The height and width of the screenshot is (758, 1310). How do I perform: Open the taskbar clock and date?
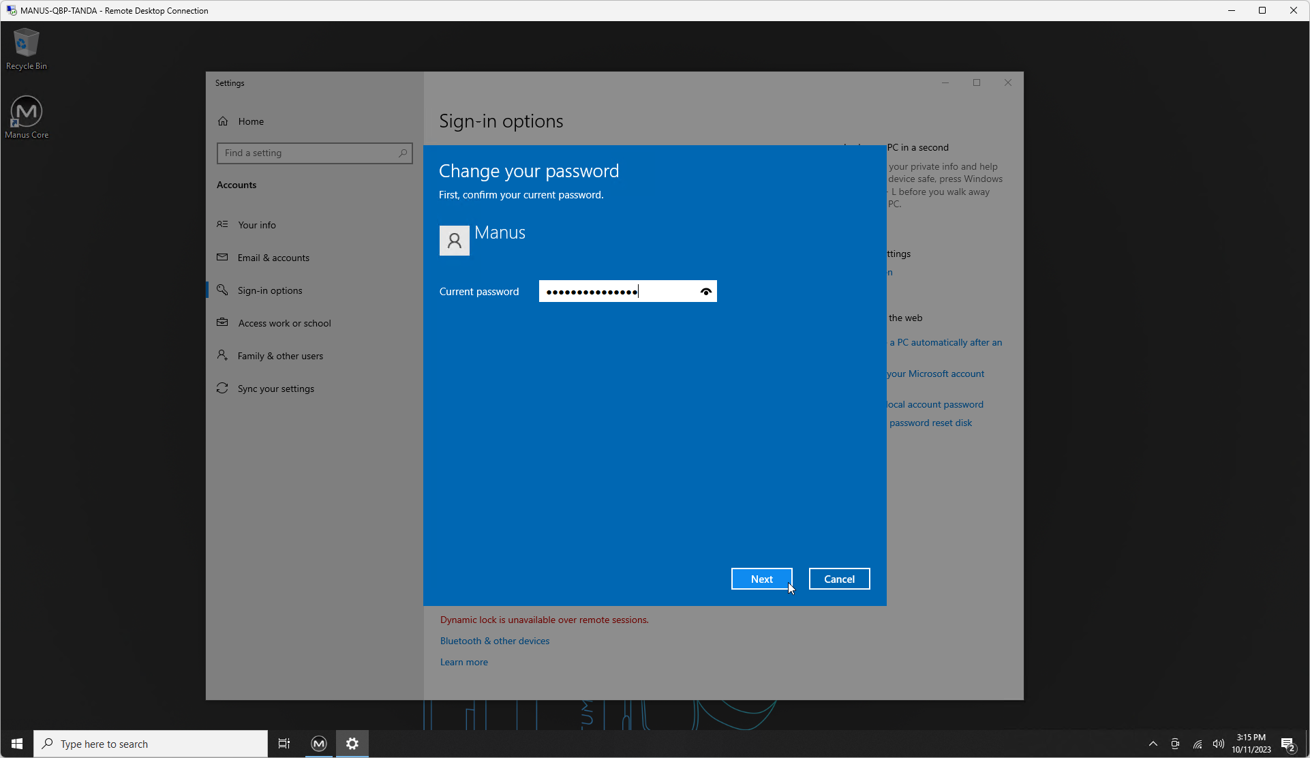1251,744
